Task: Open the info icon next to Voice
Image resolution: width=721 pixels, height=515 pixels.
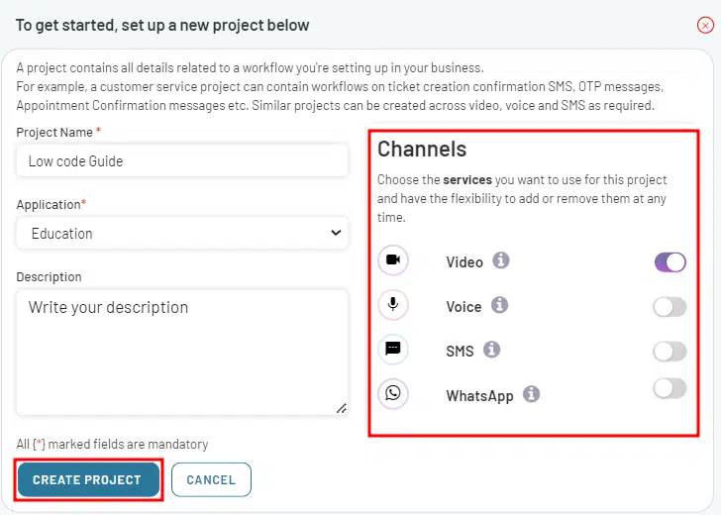Action: [x=499, y=305]
